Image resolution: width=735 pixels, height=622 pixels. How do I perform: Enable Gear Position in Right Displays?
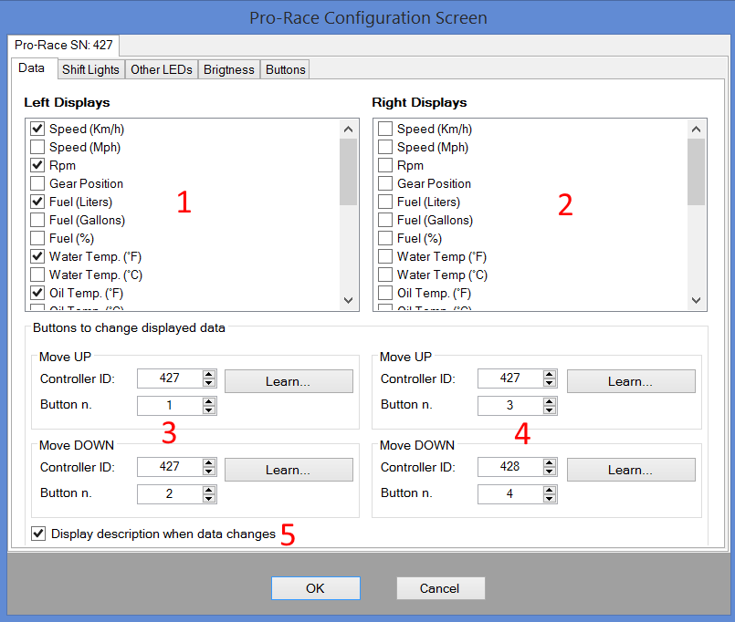(x=385, y=184)
